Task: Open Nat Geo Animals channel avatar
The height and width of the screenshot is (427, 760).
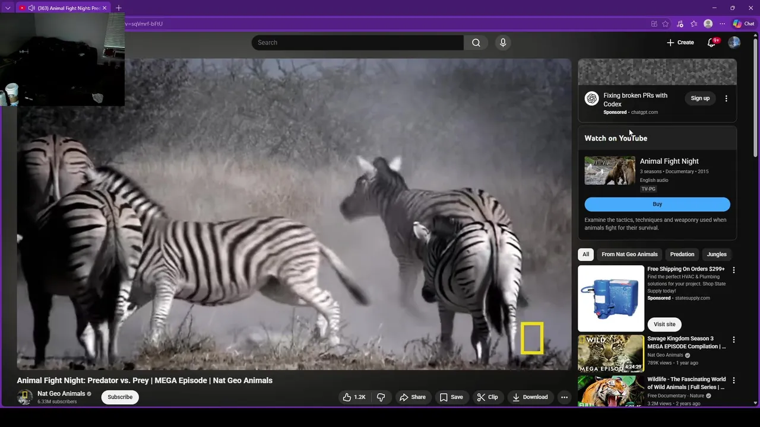Action: tap(24, 397)
